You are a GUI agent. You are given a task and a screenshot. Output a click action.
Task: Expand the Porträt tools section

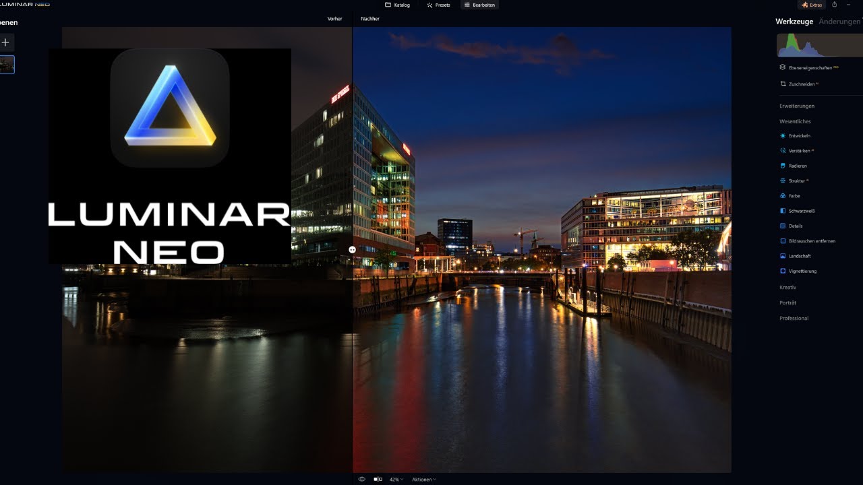click(x=787, y=303)
